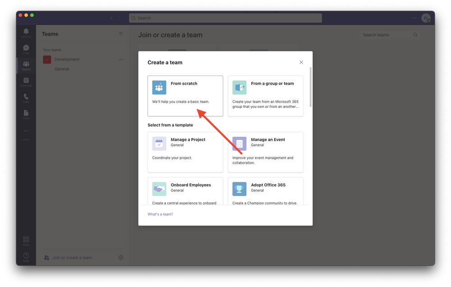Click the Coordinate your project description
Screen dimensions: 451x287
pyautogui.click(x=172, y=158)
